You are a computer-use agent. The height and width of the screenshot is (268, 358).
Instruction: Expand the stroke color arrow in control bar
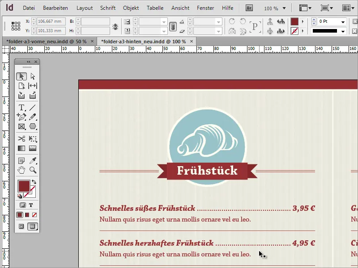[303, 31]
